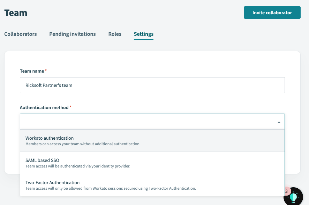Screen dimensions: 309x205
Task: Click the Invite collaborator button
Action: coord(272,13)
